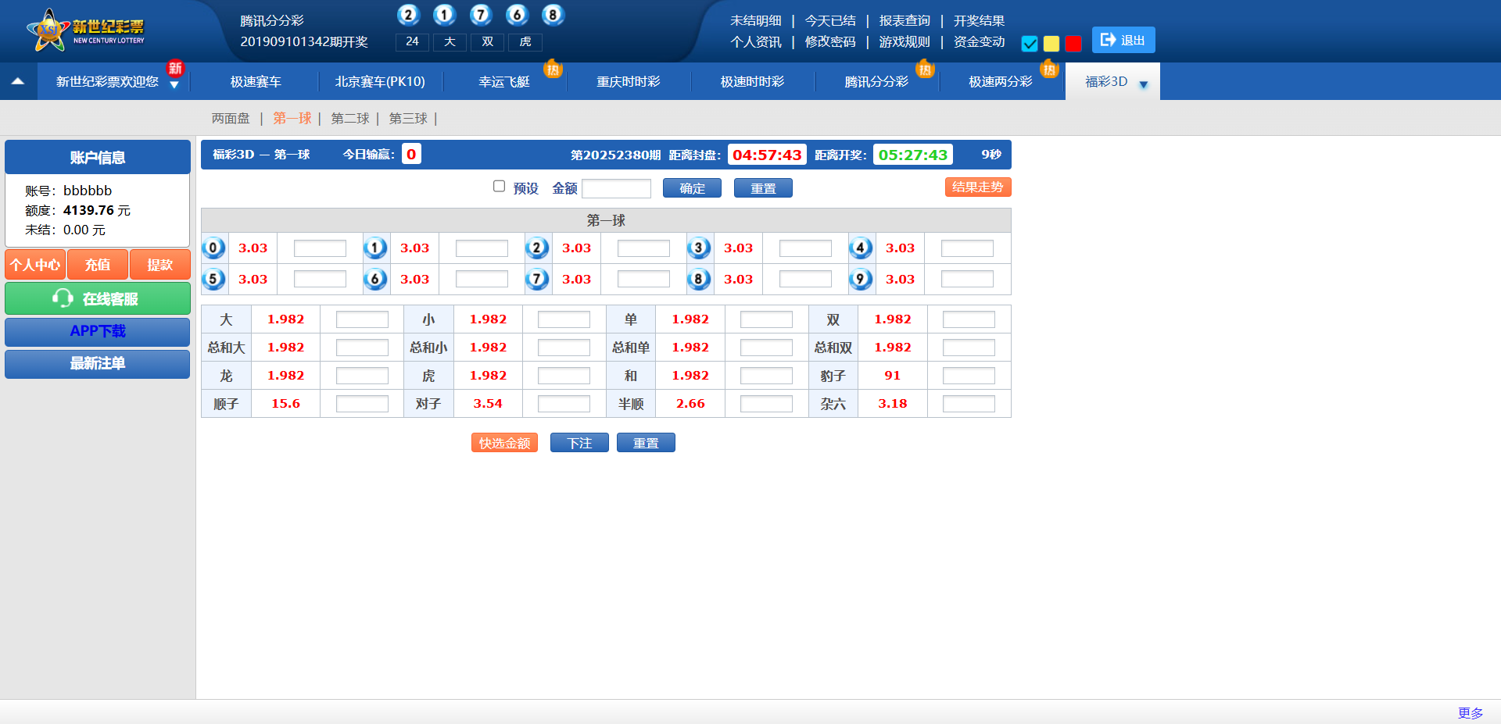
Task: Toggle the blue checked theme box
Action: [x=1030, y=44]
